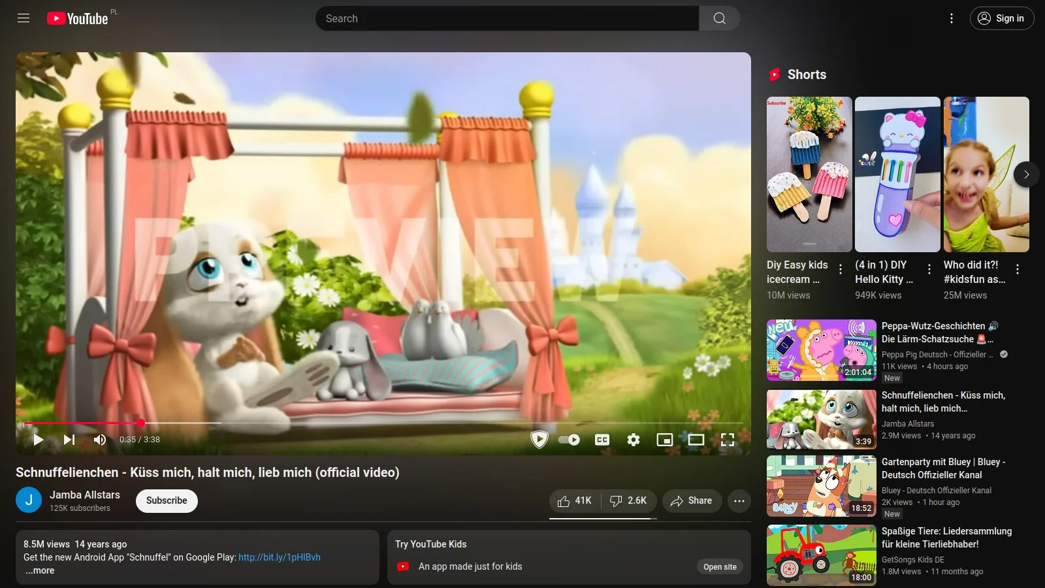Viewport: 1045px width, 588px height.
Task: Open video settings gear
Action: tap(633, 440)
